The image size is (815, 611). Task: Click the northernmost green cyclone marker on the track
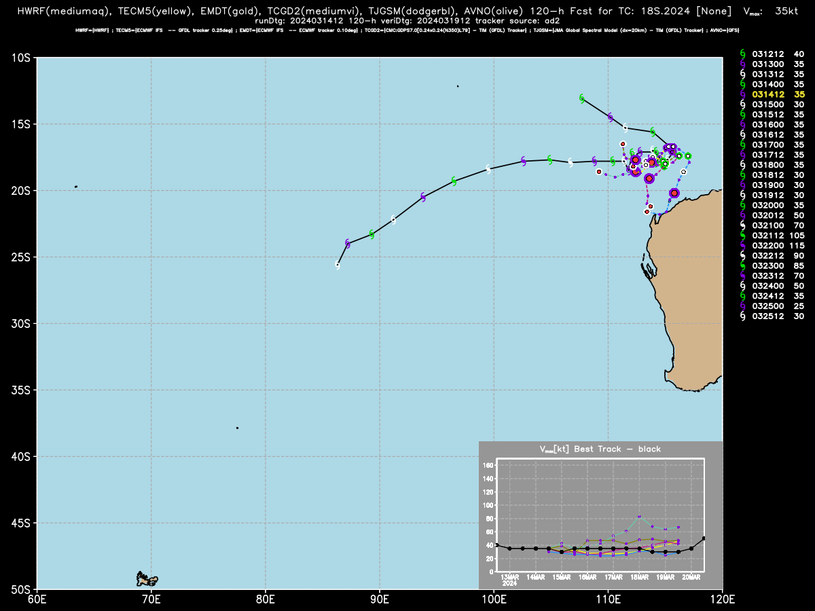click(x=582, y=98)
